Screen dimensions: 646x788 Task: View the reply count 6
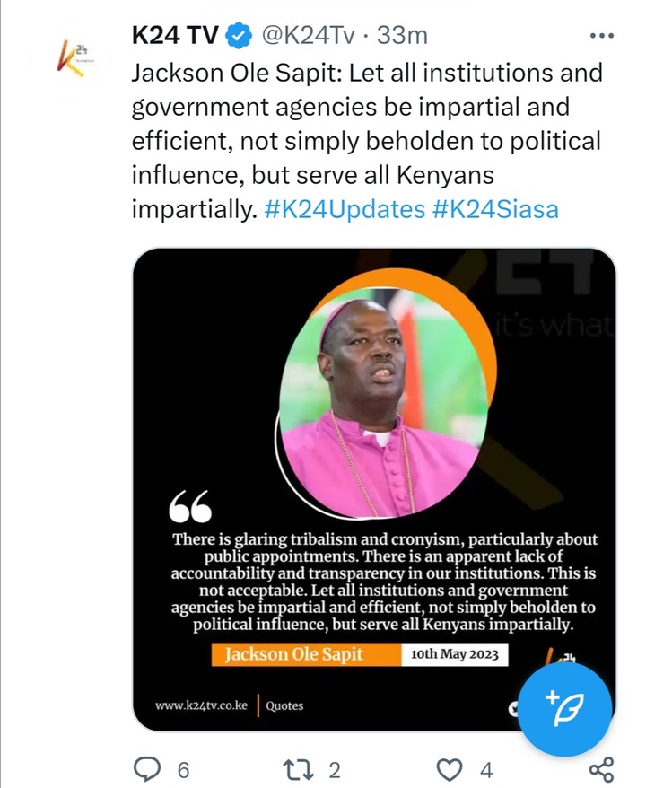(183, 770)
